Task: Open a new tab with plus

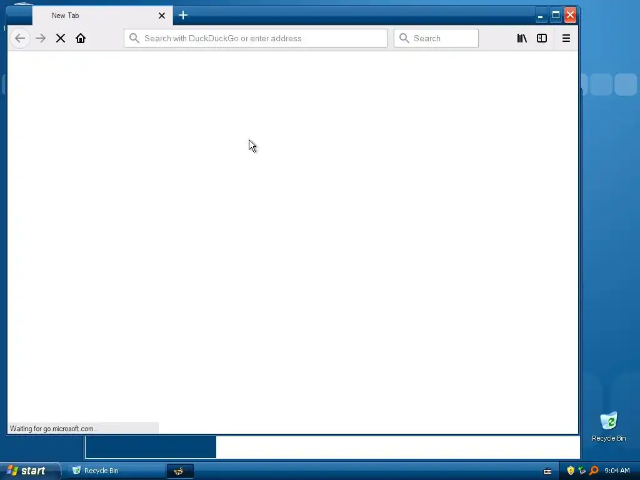Action: [183, 16]
